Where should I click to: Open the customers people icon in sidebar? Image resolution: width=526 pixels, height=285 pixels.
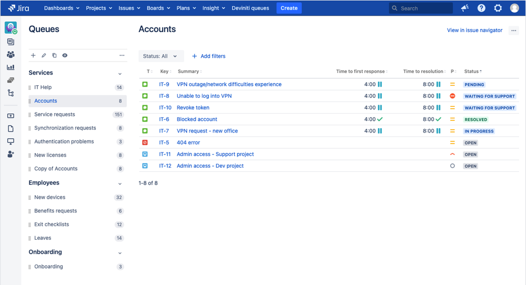(x=11, y=54)
